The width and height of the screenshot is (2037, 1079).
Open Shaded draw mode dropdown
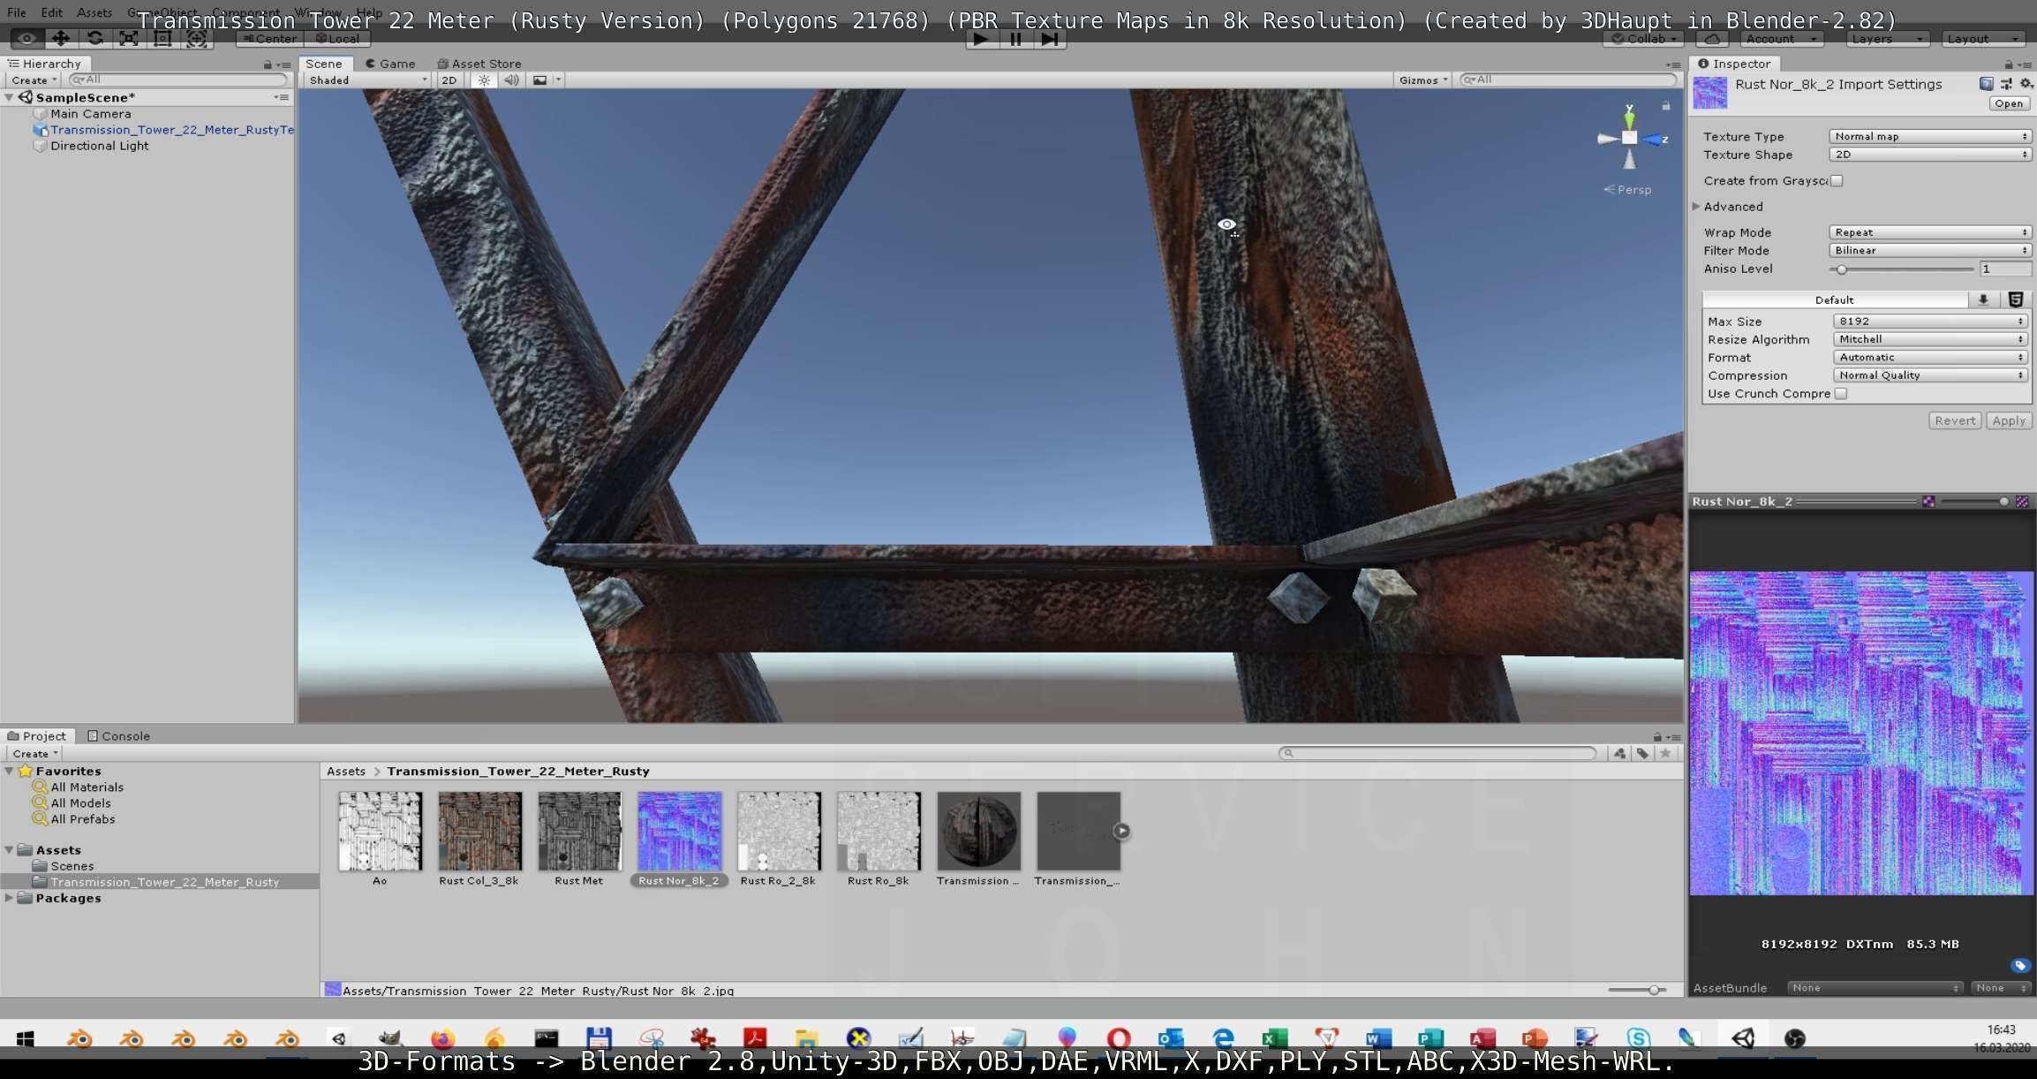click(367, 80)
